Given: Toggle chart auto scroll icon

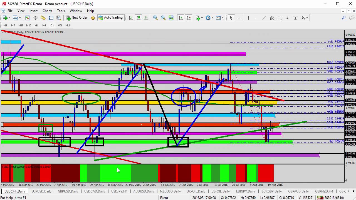Looking at the screenshot, I should pyautogui.click(x=181, y=18).
